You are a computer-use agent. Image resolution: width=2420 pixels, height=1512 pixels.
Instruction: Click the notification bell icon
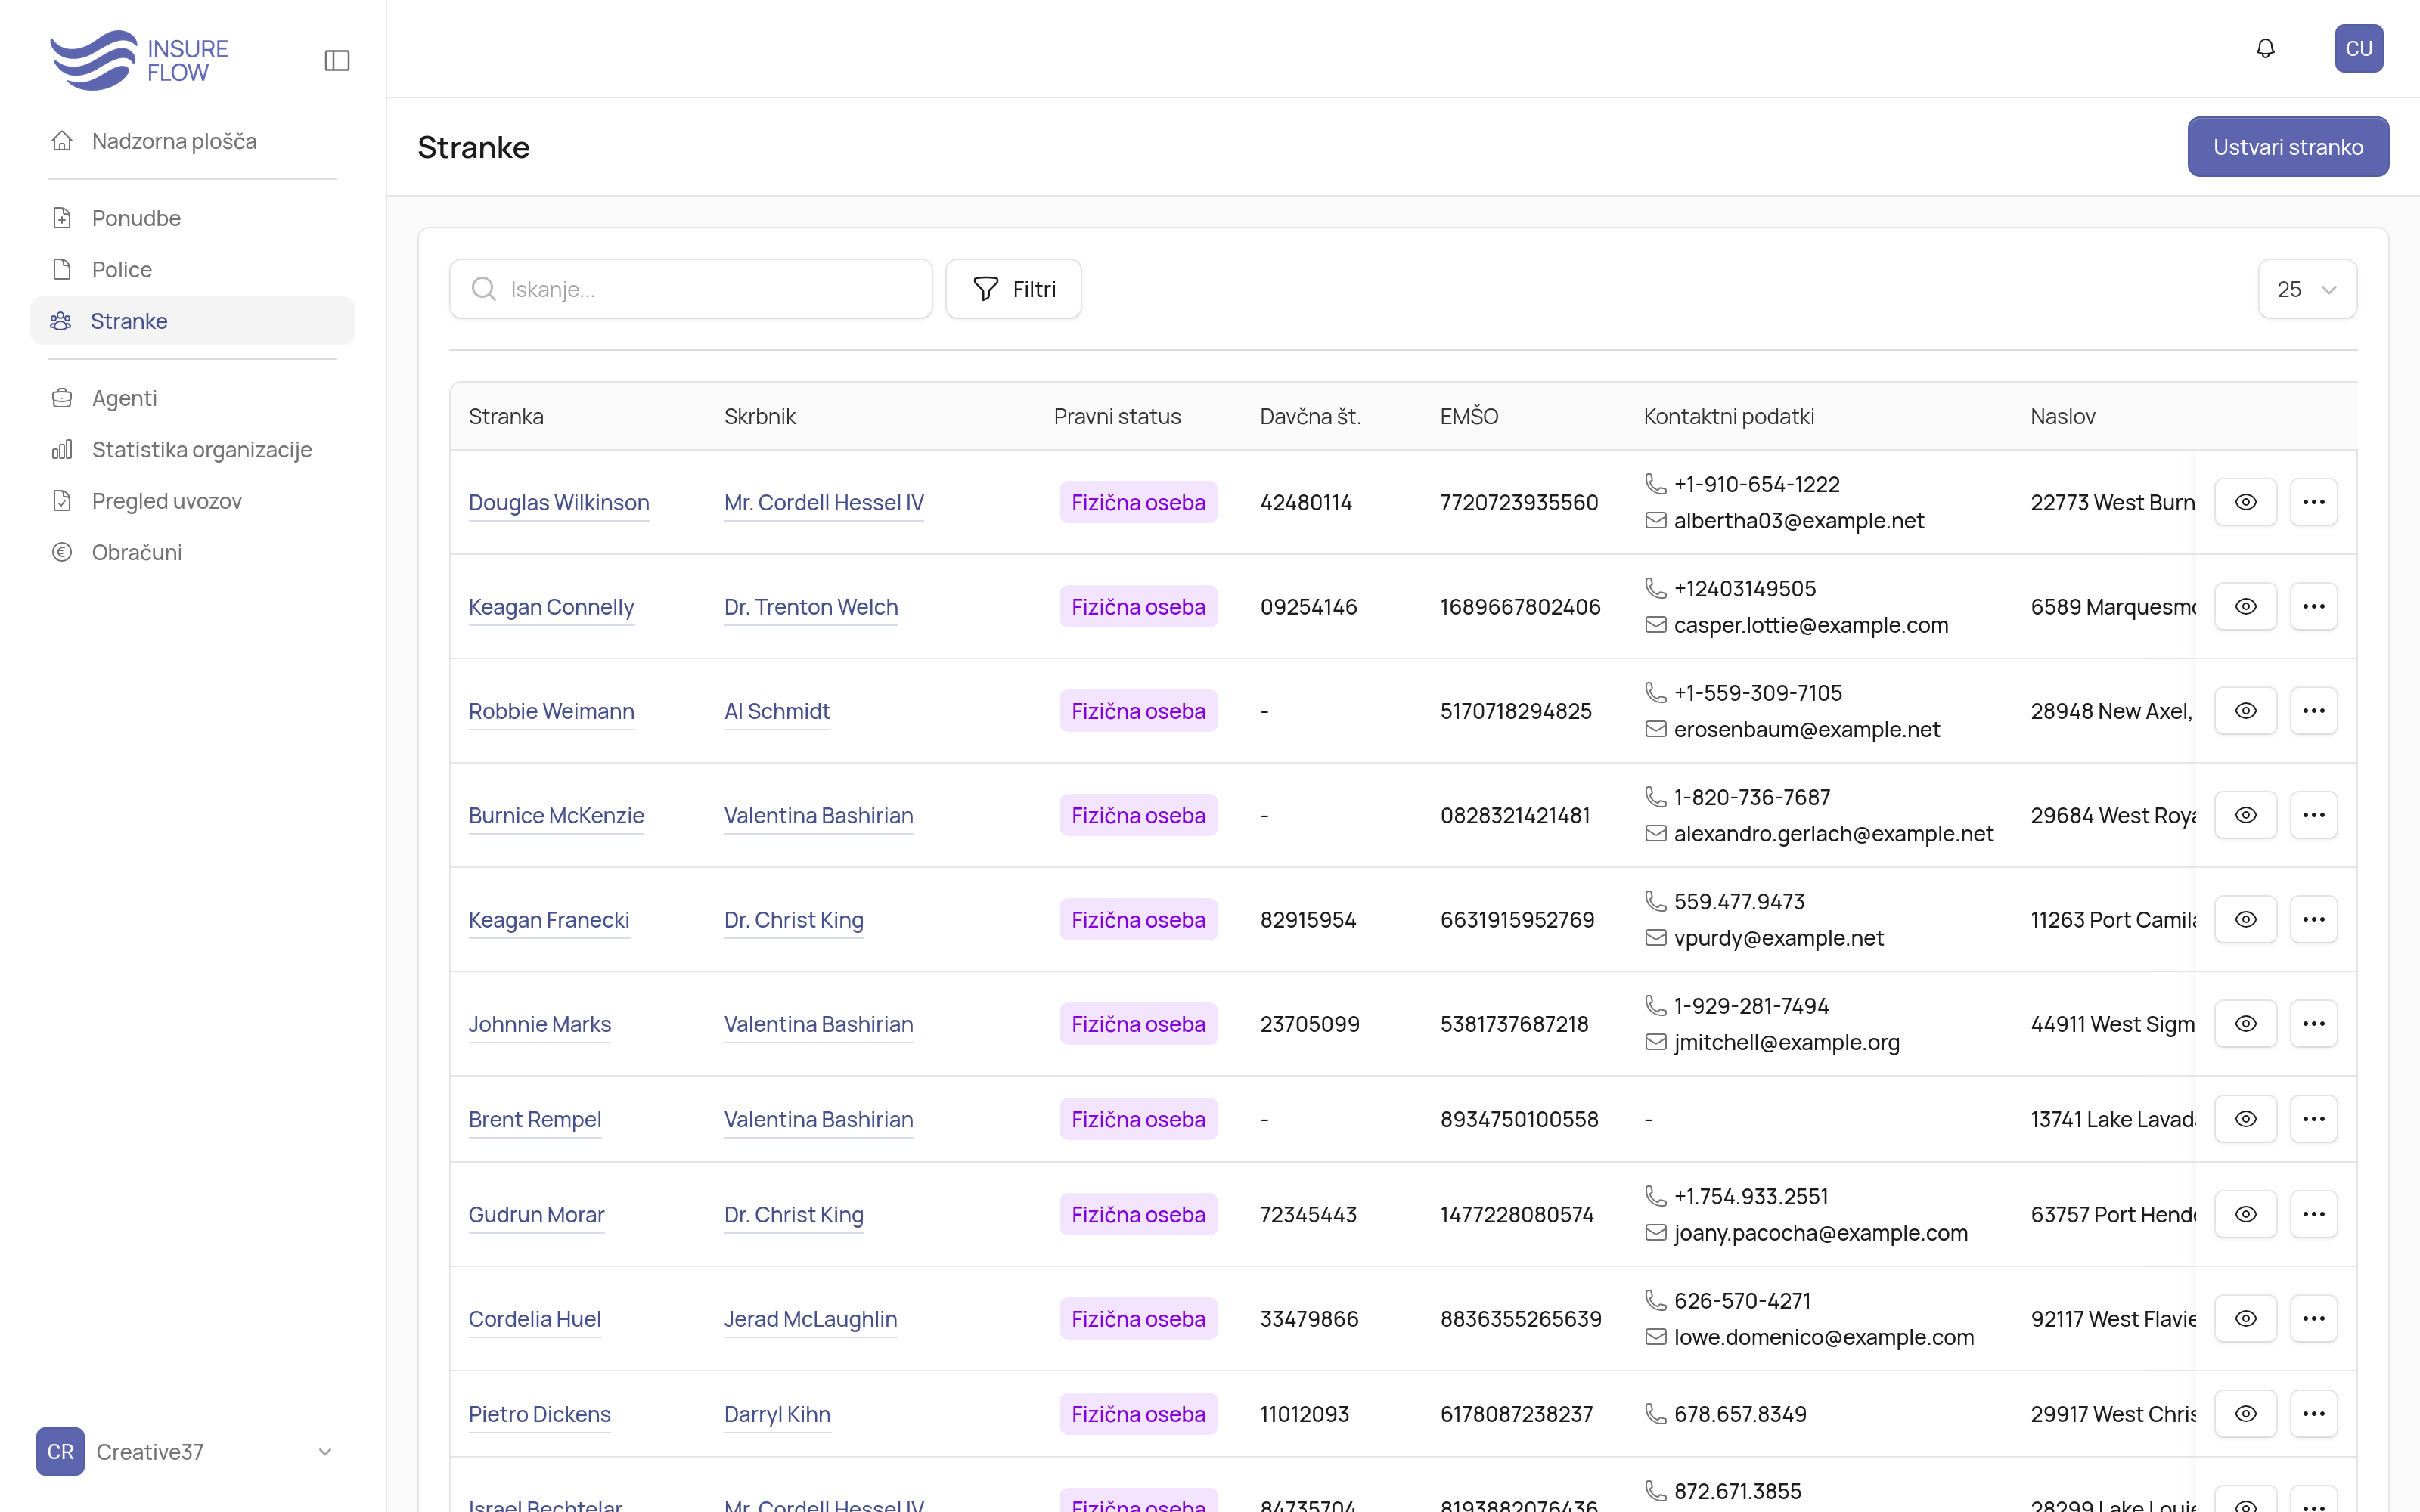(2265, 48)
